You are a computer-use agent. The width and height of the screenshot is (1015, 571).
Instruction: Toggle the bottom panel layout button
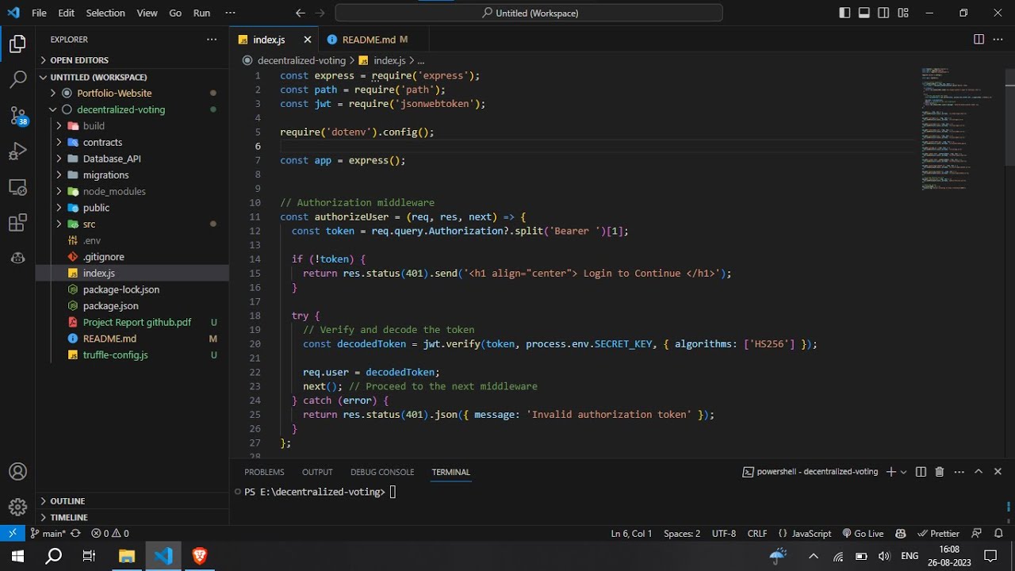(864, 13)
